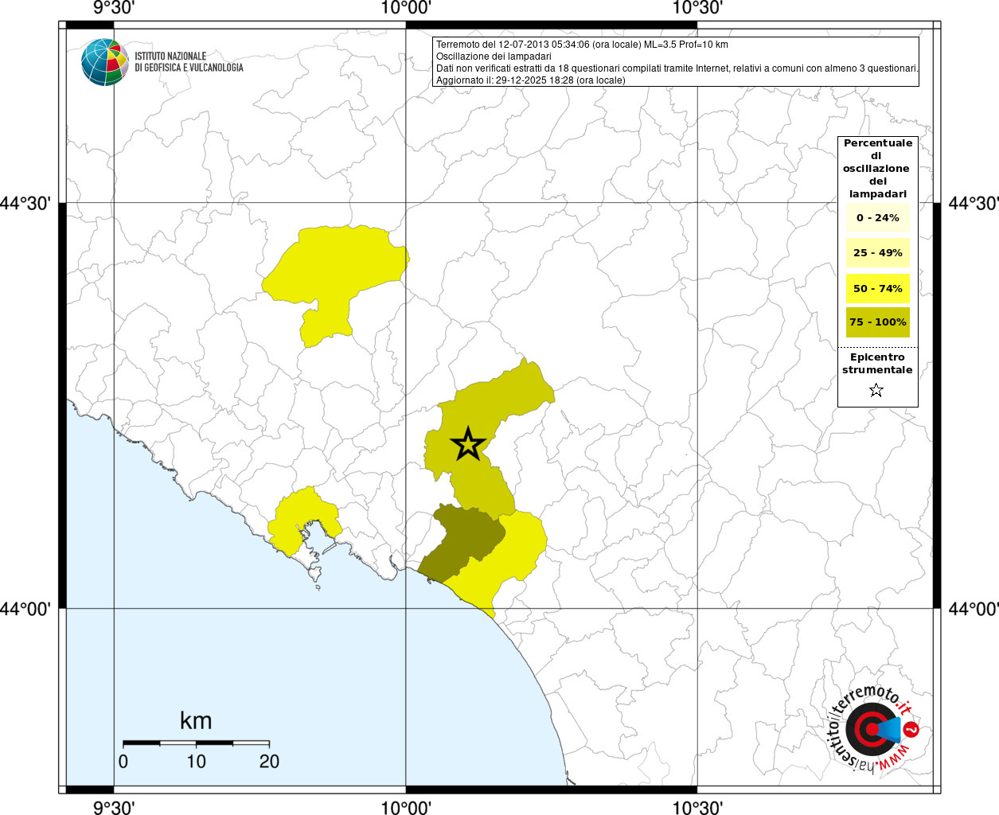The height and width of the screenshot is (815, 999).
Task: Click the earthquake title line in info box
Action: click(582, 45)
